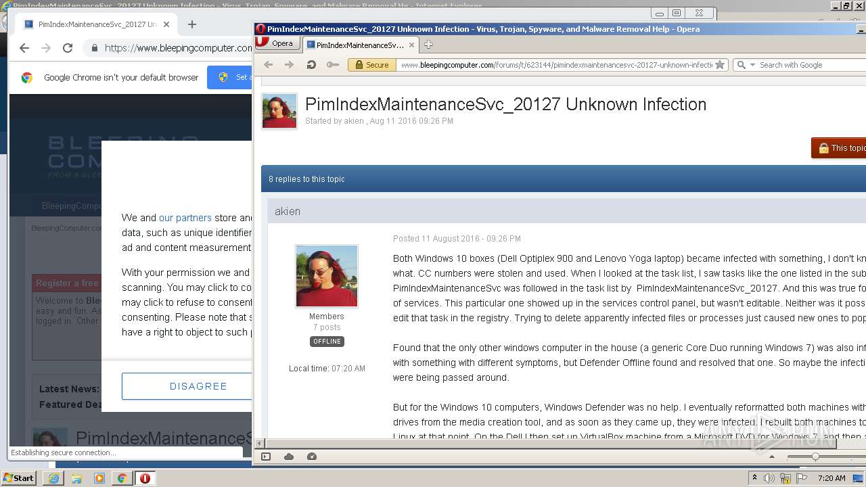Screen dimensions: 866x487
Task: Show hidden system tray icons
Action: pyautogui.click(x=755, y=478)
